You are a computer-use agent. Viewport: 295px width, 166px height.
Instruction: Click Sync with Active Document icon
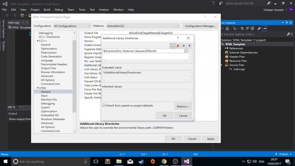pyautogui.click(x=242, y=29)
